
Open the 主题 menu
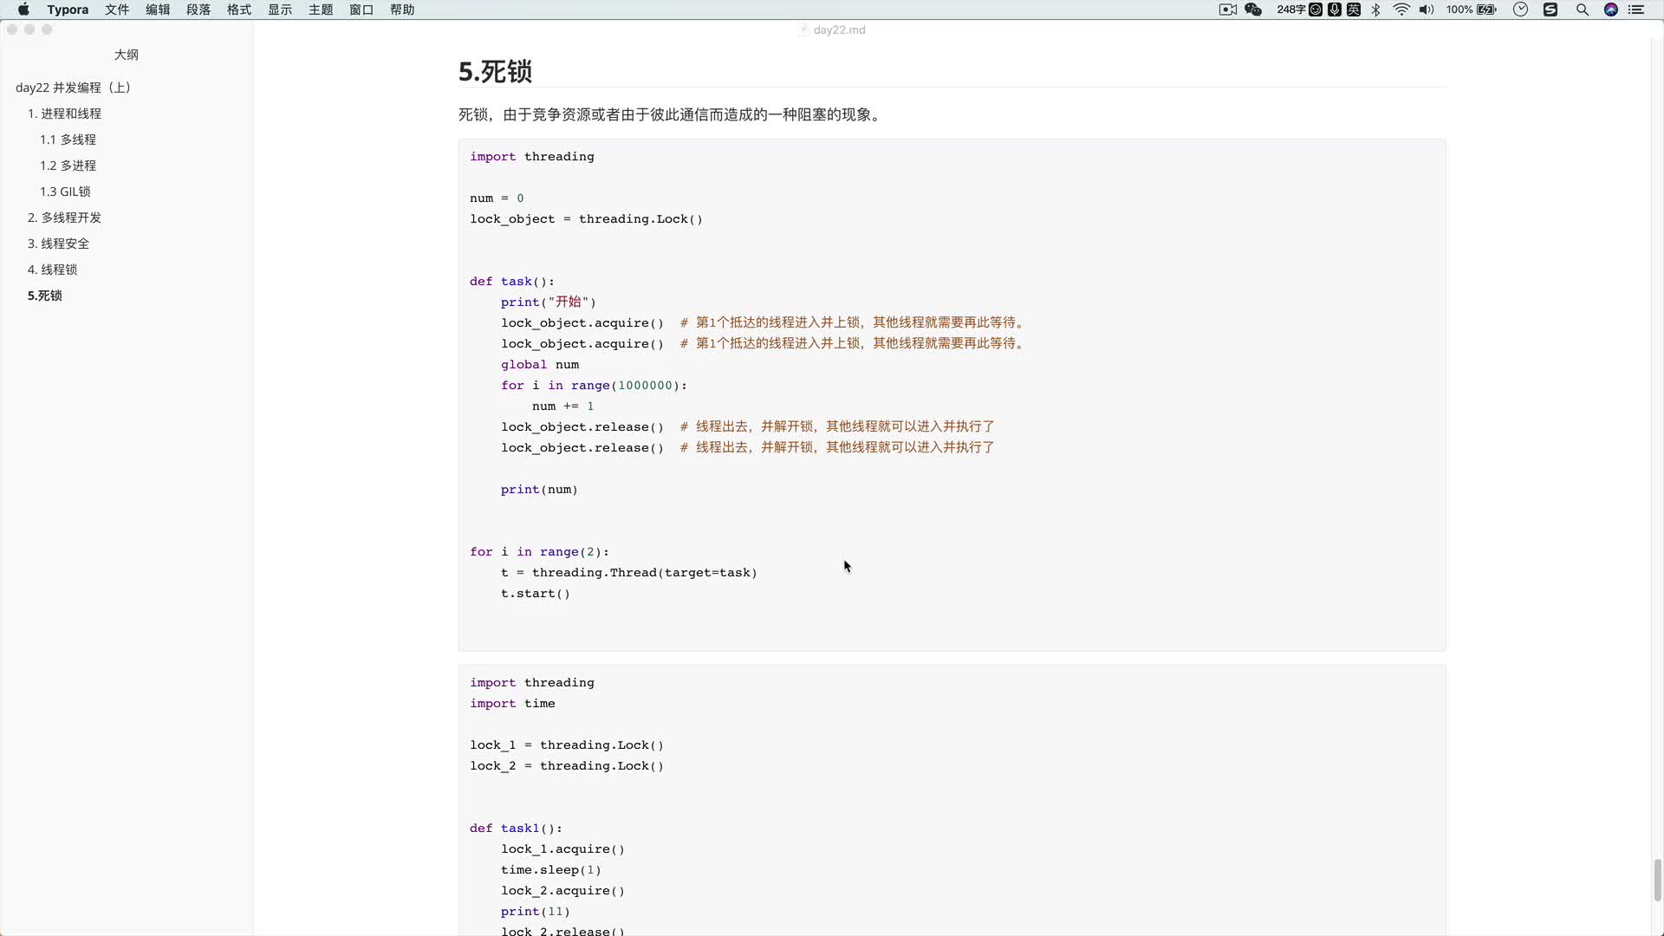click(x=321, y=10)
